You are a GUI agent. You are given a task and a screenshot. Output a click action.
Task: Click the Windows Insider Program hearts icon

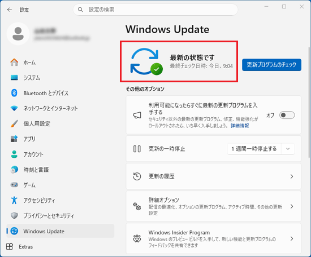pos(137,239)
